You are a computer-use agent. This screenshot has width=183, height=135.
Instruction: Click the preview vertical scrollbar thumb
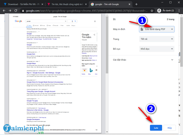[x=107, y=45]
